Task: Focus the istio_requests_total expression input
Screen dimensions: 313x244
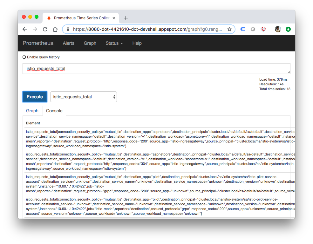Action: pyautogui.click(x=156, y=69)
